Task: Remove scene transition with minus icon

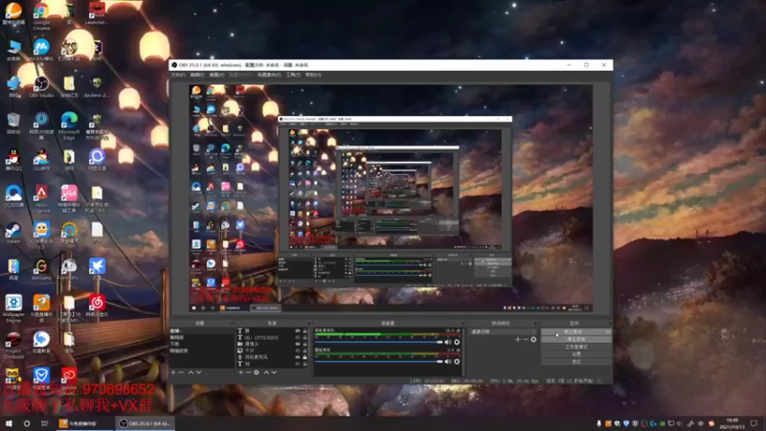Action: 525,340
